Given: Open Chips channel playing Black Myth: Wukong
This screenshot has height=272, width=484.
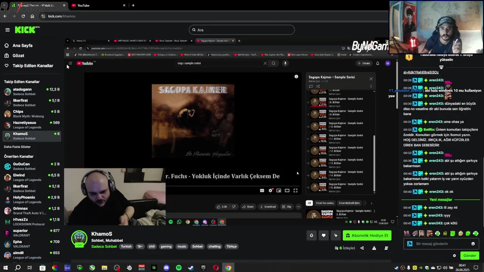Looking at the screenshot, I should pyautogui.click(x=32, y=114).
